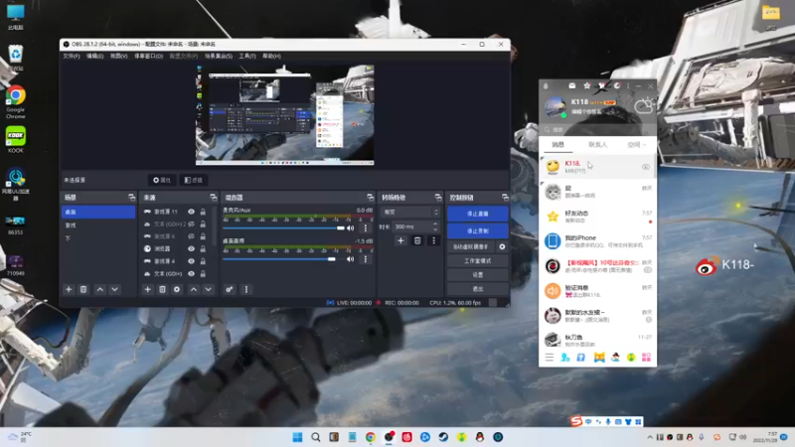Open transition properties dots menu
The width and height of the screenshot is (795, 447).
(x=433, y=240)
